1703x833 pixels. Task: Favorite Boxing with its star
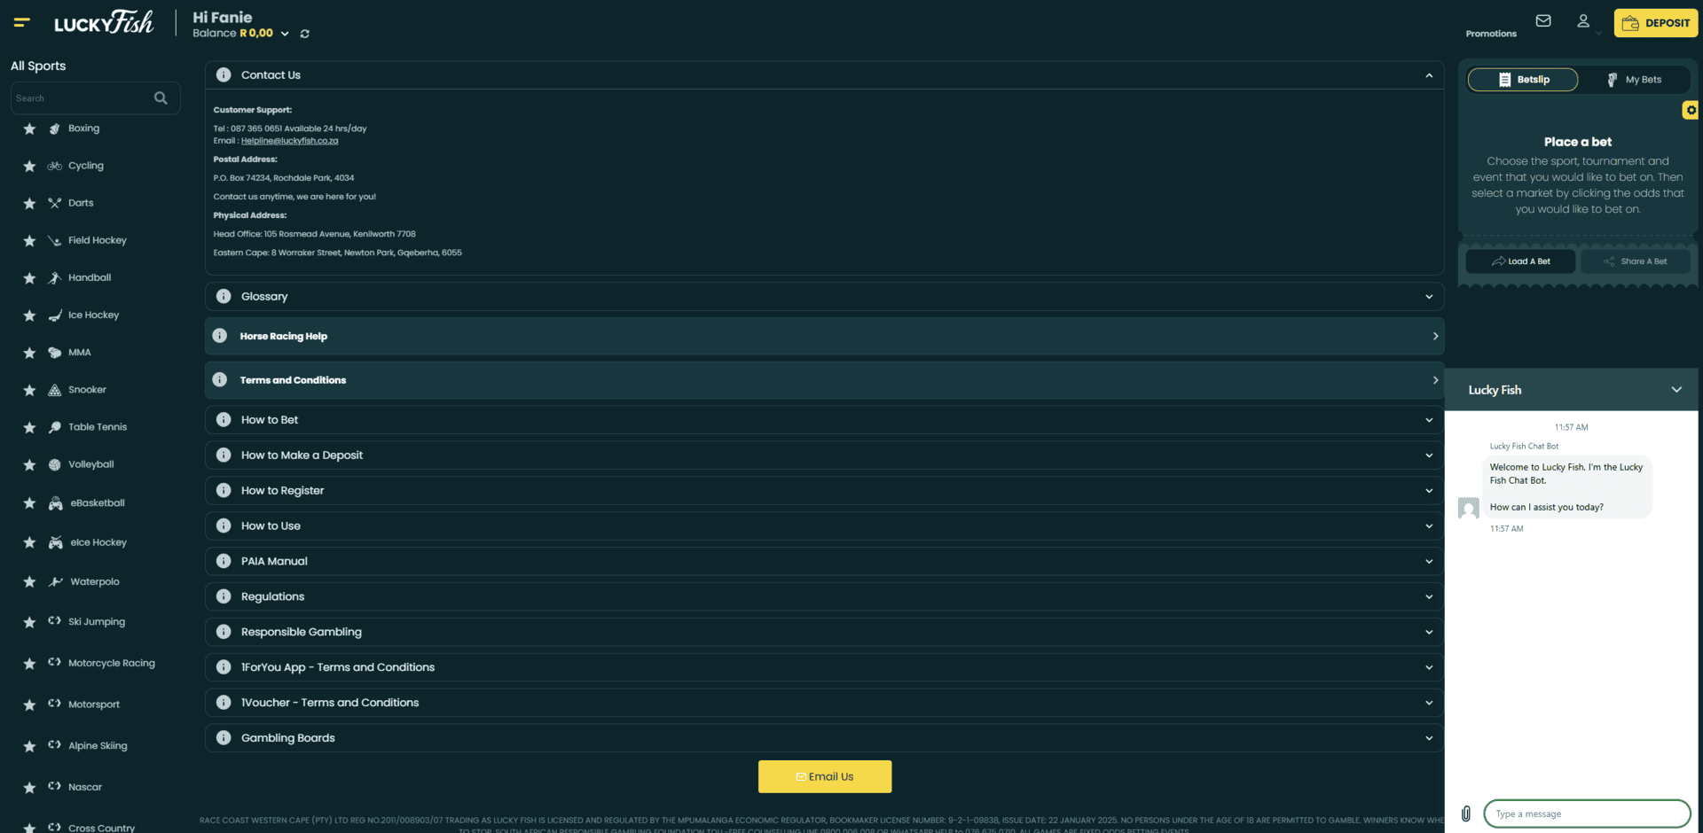tap(29, 128)
